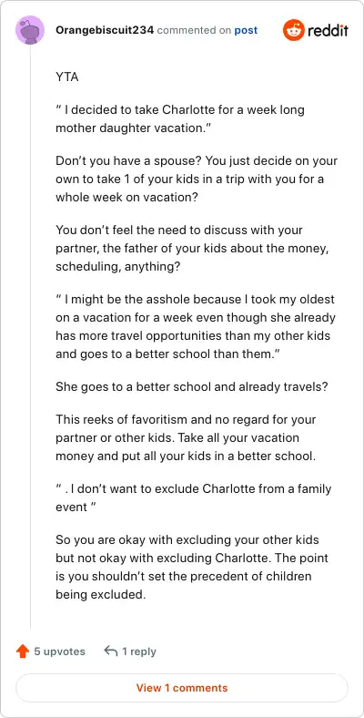364x718 pixels.
Task: Click the 'YTA' verdict text
Action: (67, 77)
